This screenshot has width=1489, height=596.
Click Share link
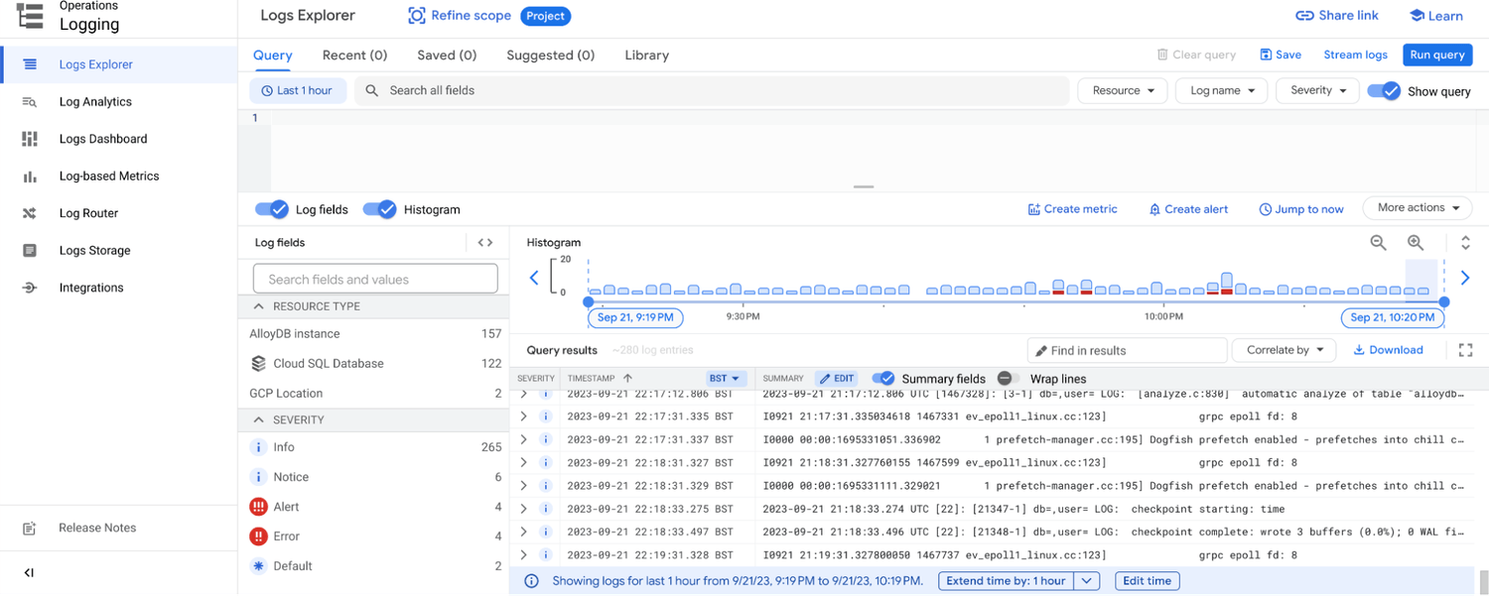click(x=1337, y=16)
